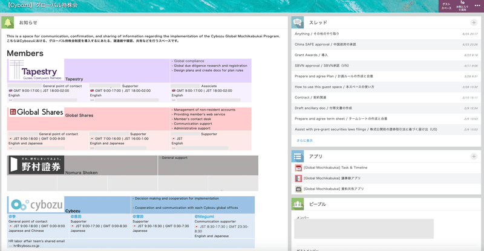Click the 'Associate' role label under Tapestry
Screen dimensions: 484x251
(x=209, y=86)
